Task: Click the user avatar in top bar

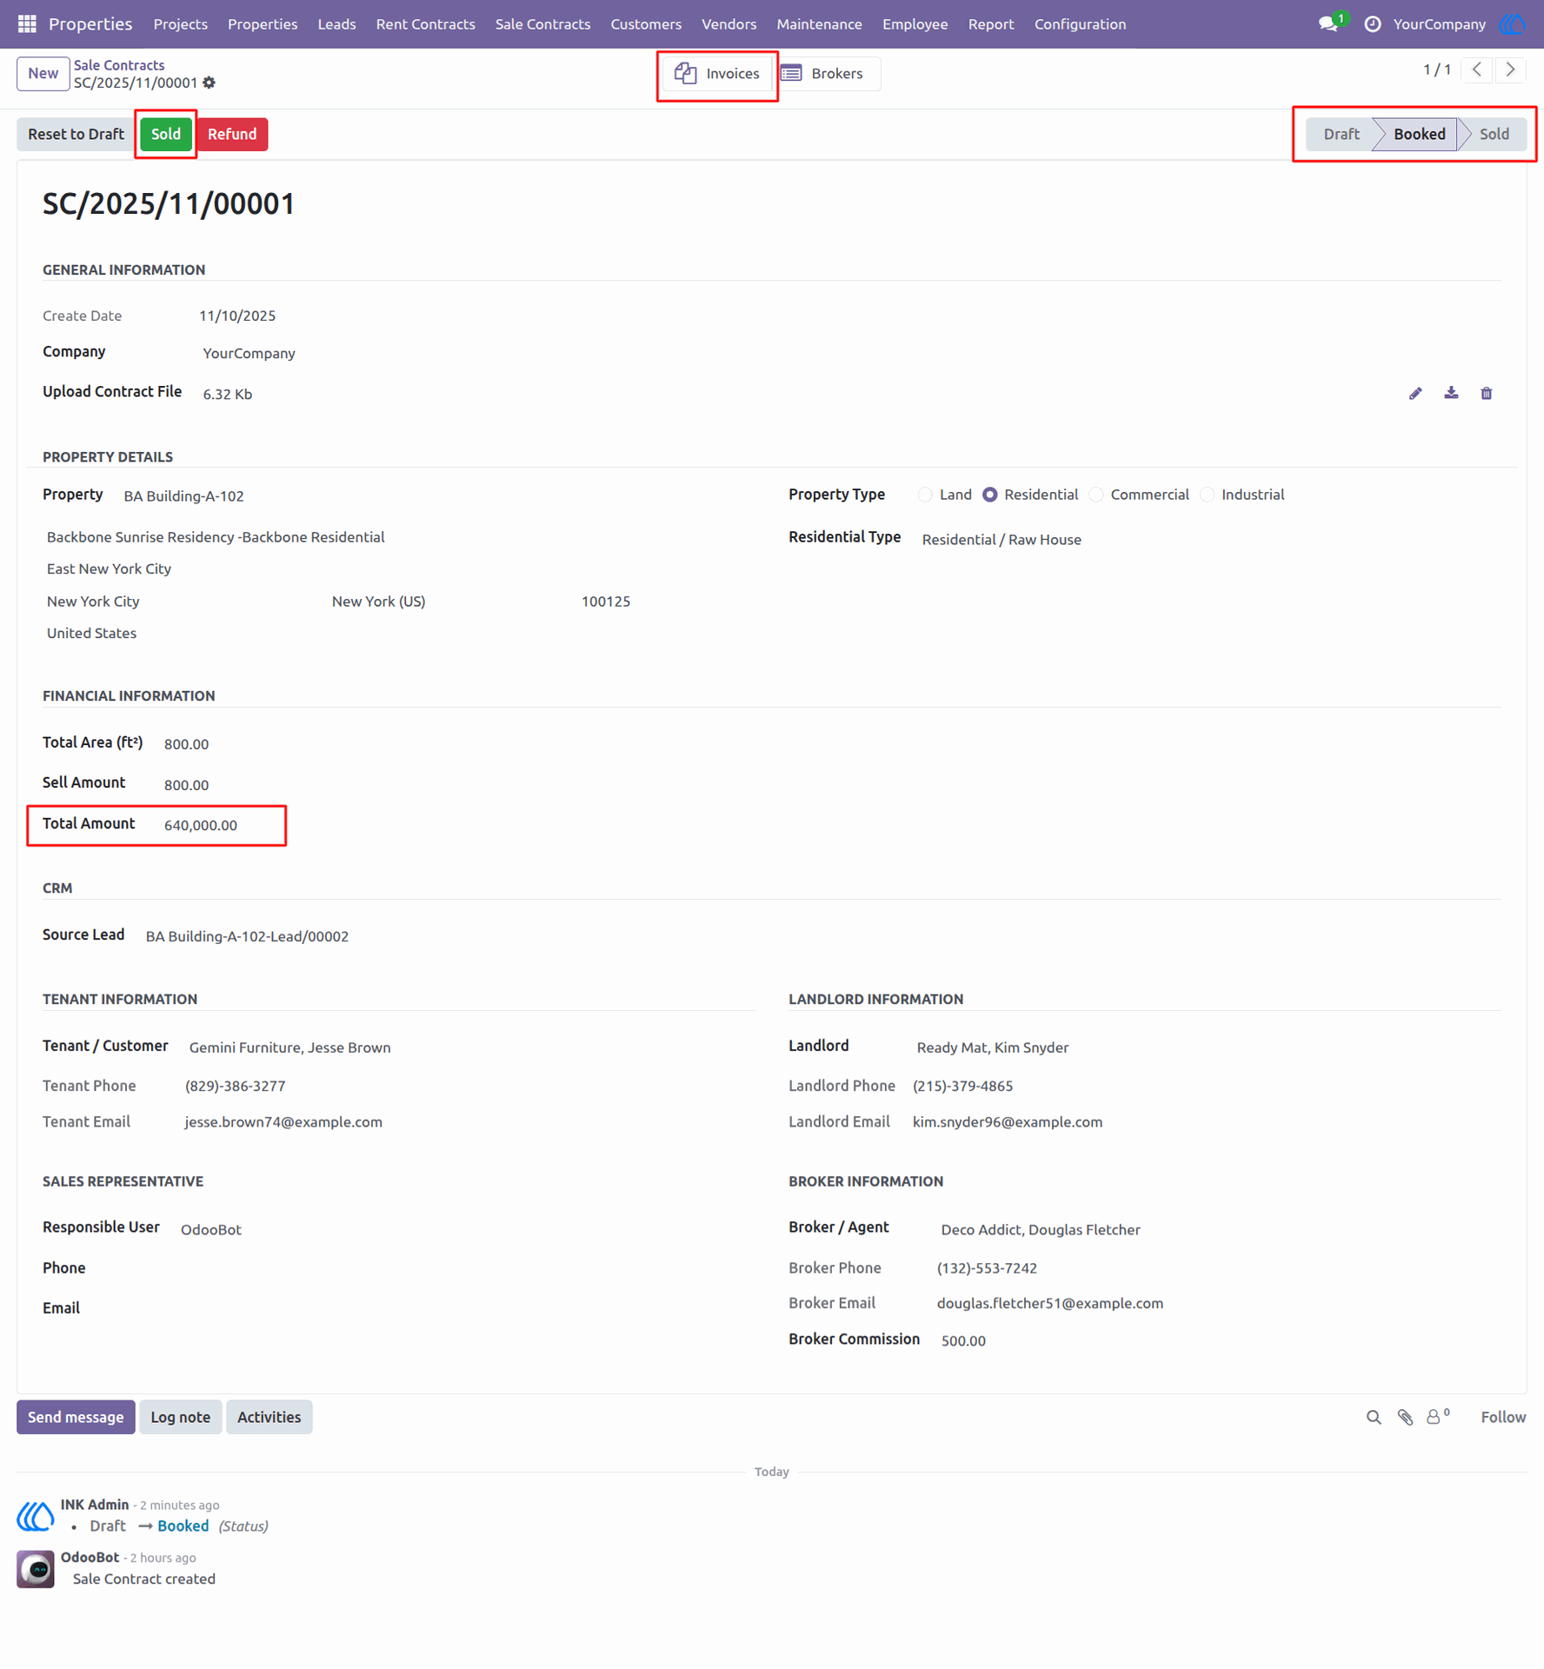Action: (1514, 23)
